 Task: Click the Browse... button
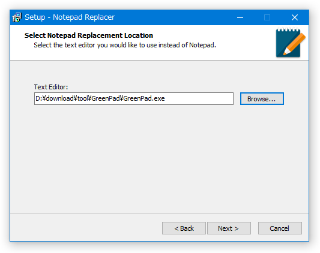262,99
